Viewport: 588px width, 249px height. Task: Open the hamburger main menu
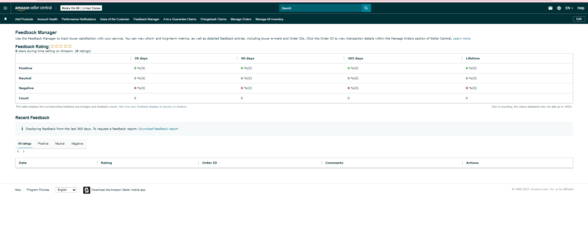[x=5, y=8]
